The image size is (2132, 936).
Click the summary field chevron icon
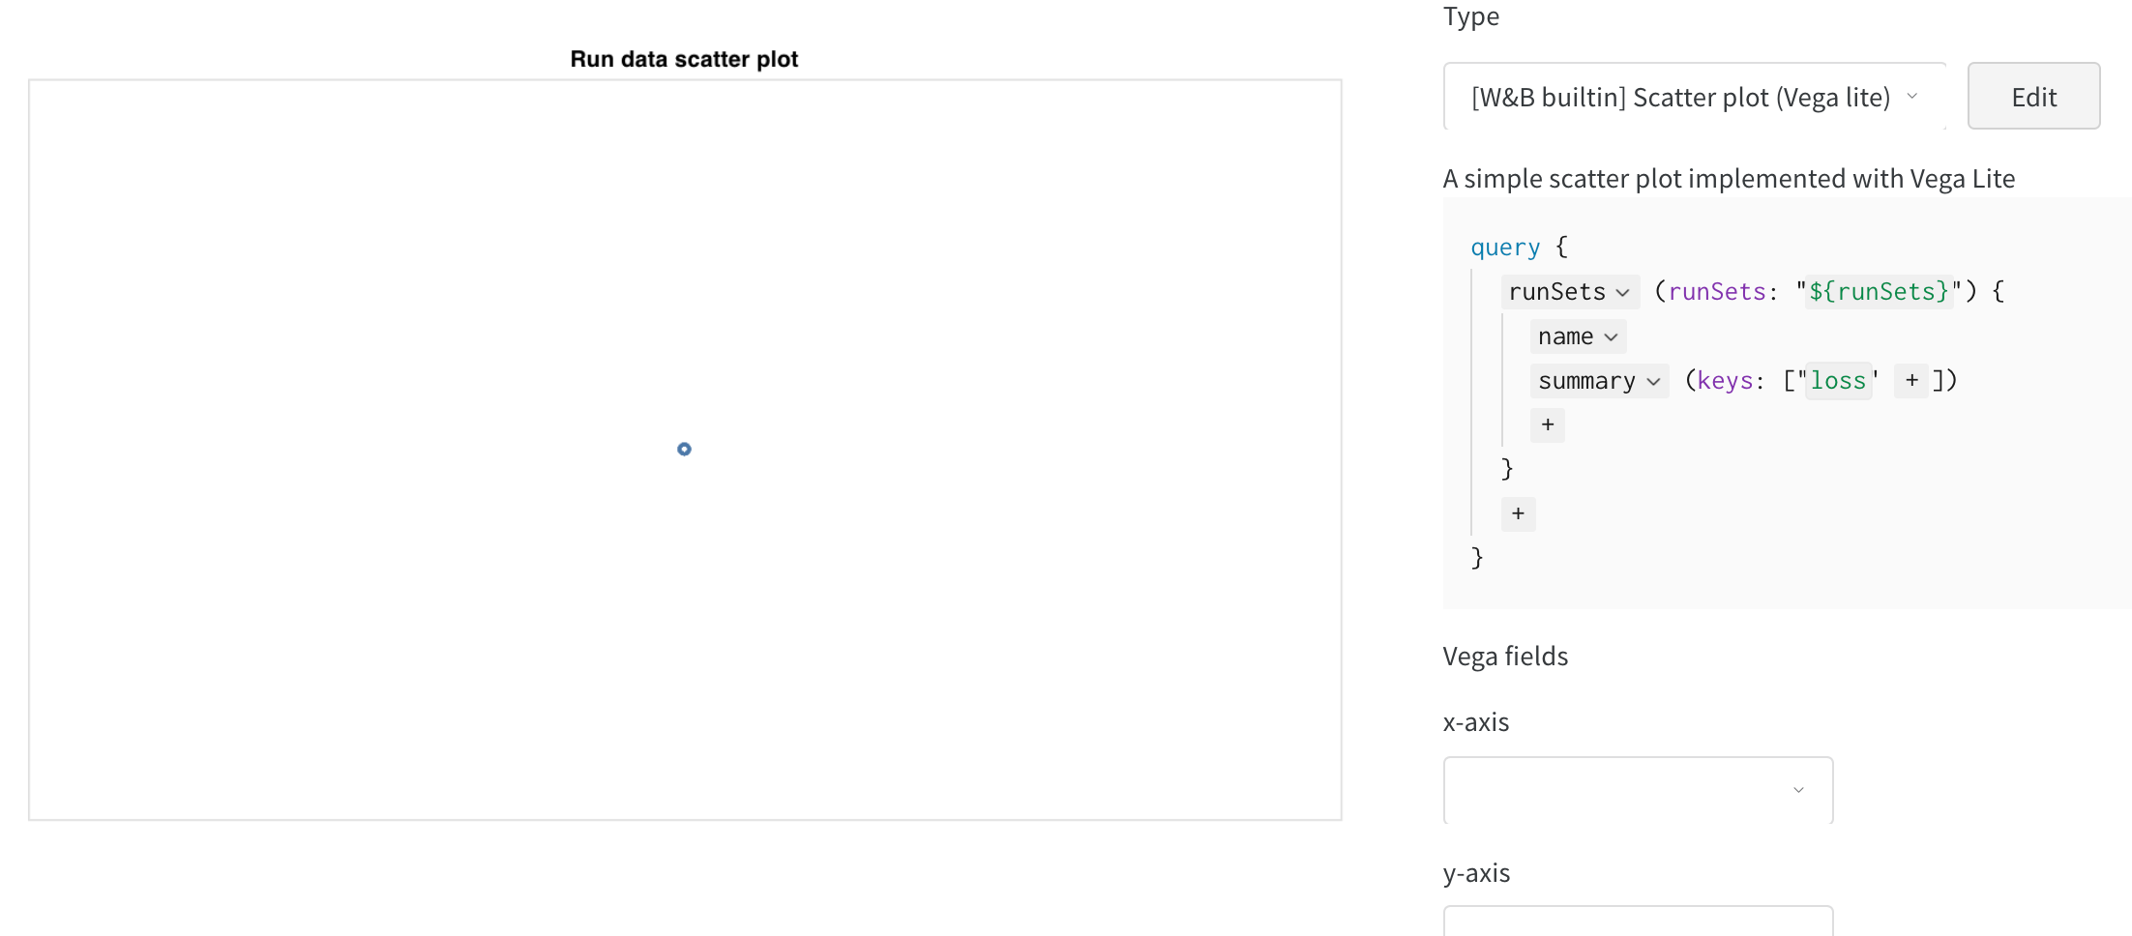[1655, 380]
